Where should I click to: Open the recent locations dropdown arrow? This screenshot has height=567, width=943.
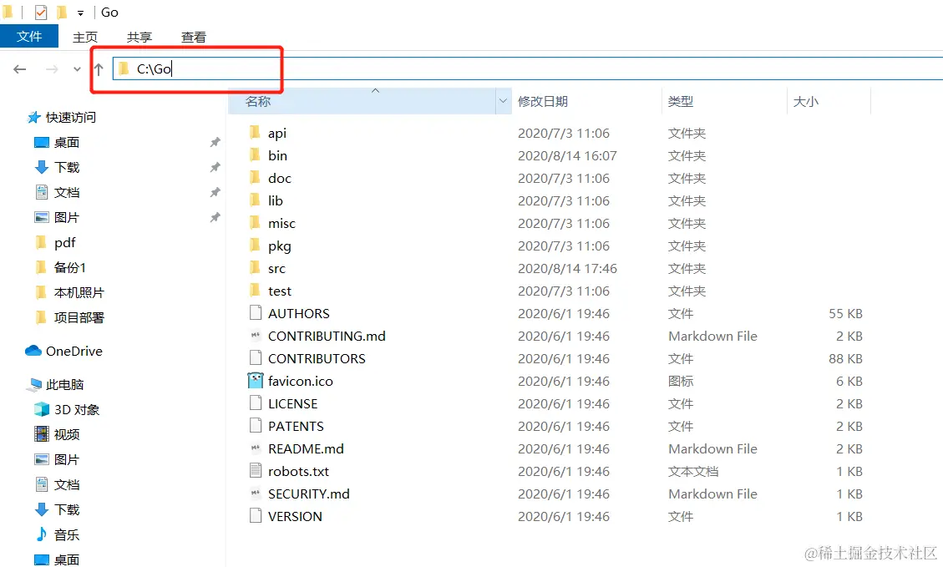pos(77,69)
